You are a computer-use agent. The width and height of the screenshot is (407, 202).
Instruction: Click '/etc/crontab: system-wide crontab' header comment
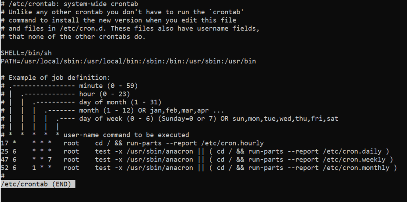(x=73, y=4)
